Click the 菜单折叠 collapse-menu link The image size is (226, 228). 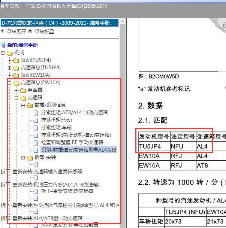(44, 31)
